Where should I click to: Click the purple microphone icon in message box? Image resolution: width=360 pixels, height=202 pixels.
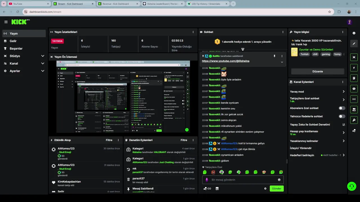(x=207, y=180)
